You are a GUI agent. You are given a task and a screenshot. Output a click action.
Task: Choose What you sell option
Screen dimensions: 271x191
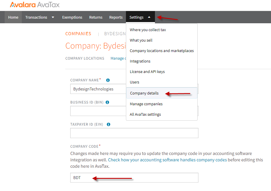click(141, 40)
